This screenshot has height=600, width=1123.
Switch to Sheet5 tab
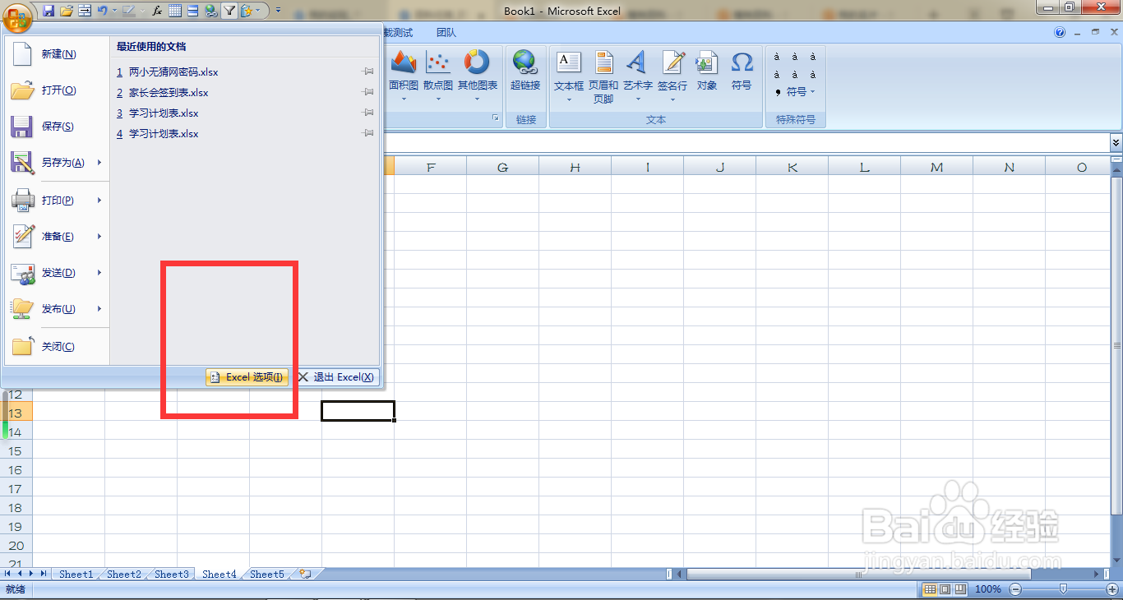(267, 575)
